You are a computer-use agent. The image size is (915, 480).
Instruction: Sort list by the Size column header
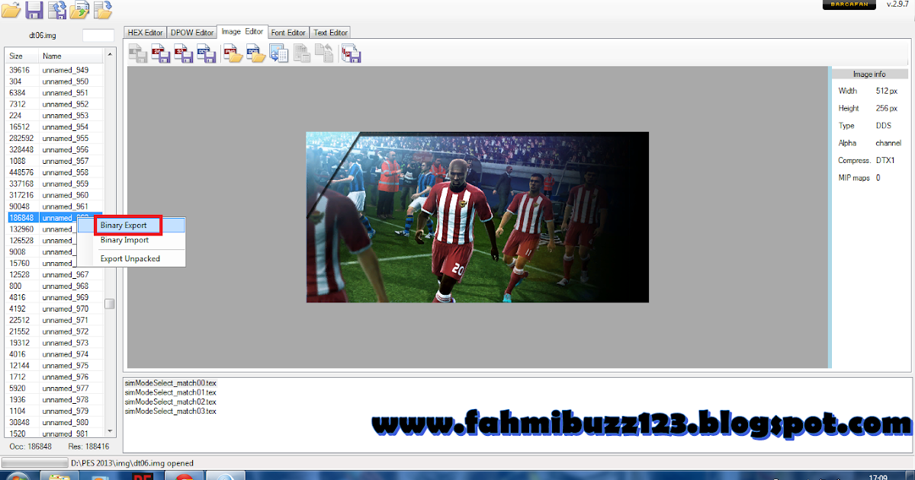pos(22,56)
